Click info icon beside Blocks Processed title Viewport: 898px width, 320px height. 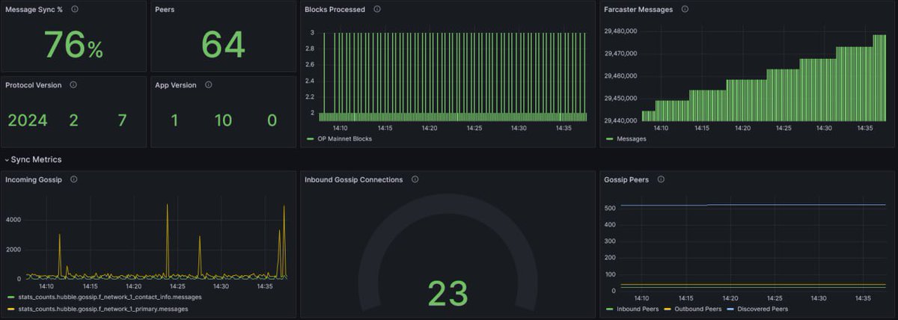[377, 10]
